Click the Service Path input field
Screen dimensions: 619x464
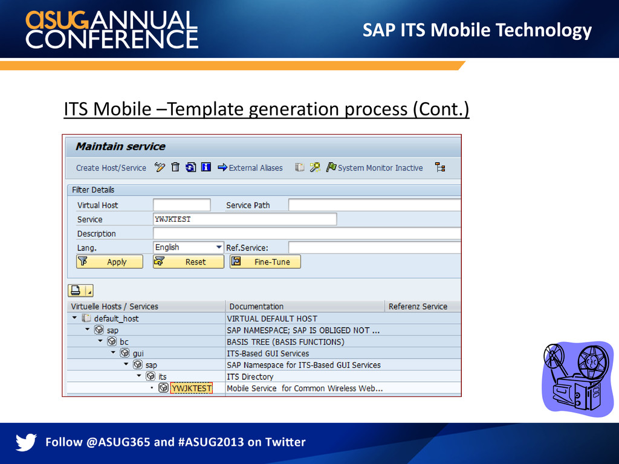374,205
